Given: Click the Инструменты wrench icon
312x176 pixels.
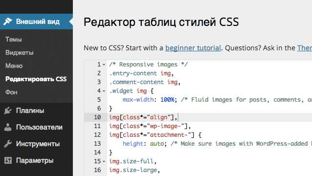Looking at the screenshot, I should [8, 144].
